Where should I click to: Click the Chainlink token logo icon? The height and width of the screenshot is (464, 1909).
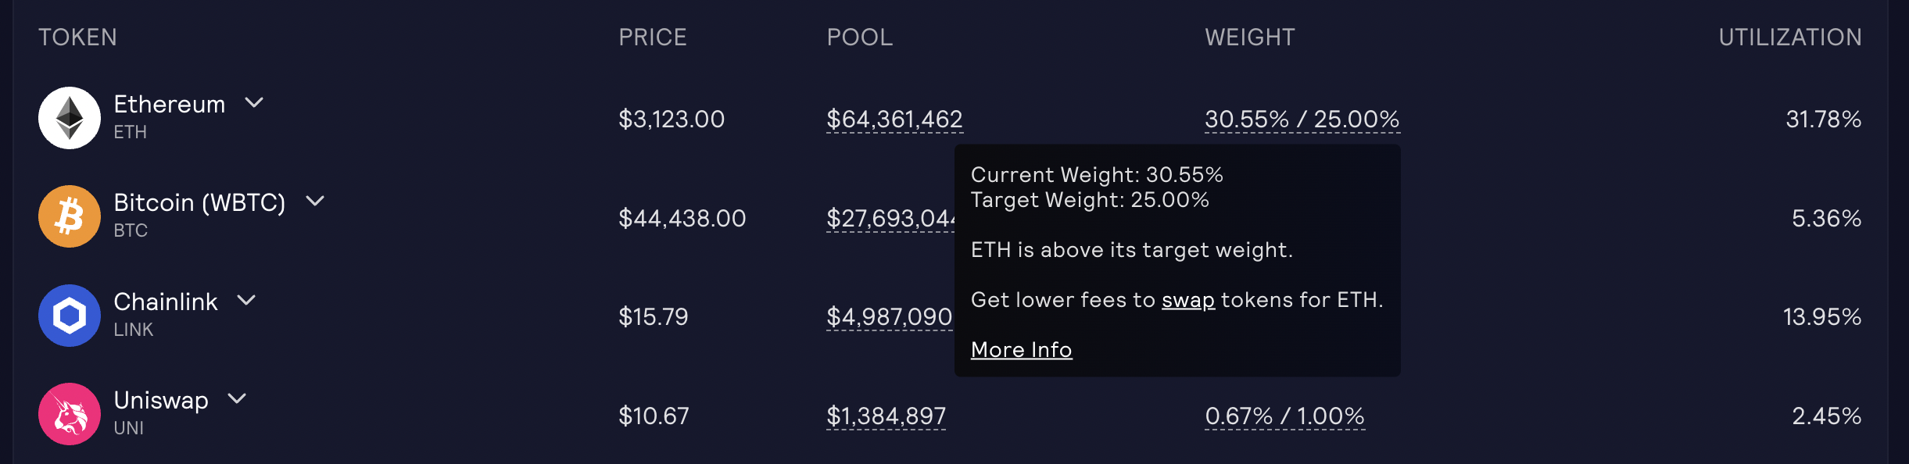[70, 316]
